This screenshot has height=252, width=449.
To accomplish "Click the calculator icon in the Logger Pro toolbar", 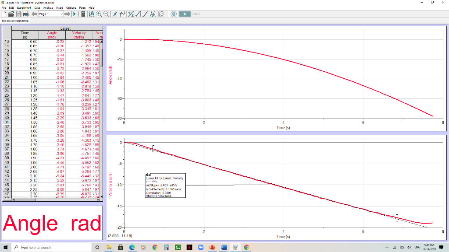I will (83, 14).
